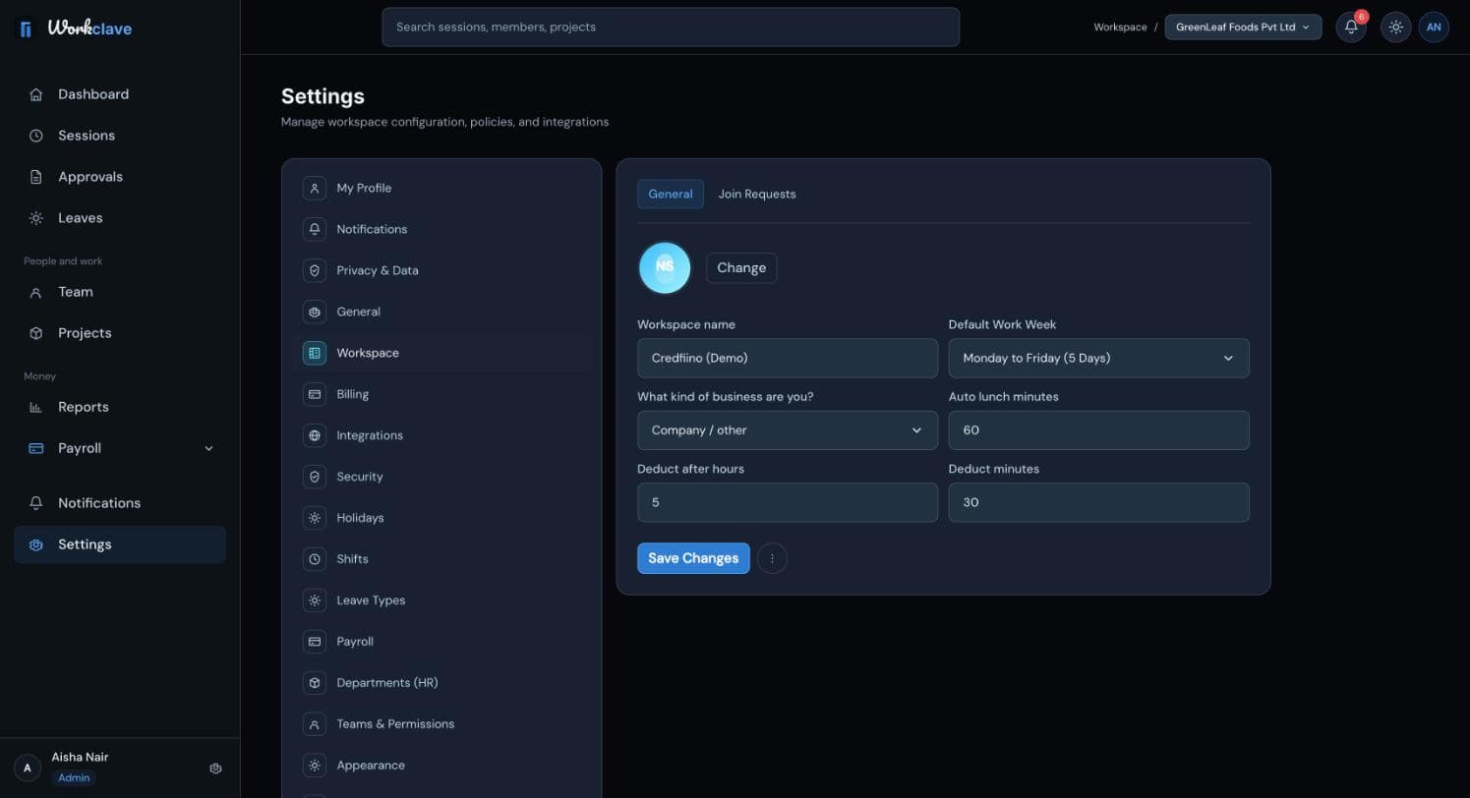Go to Team in the sidebar
The width and height of the screenshot is (1470, 798).
click(x=120, y=292)
